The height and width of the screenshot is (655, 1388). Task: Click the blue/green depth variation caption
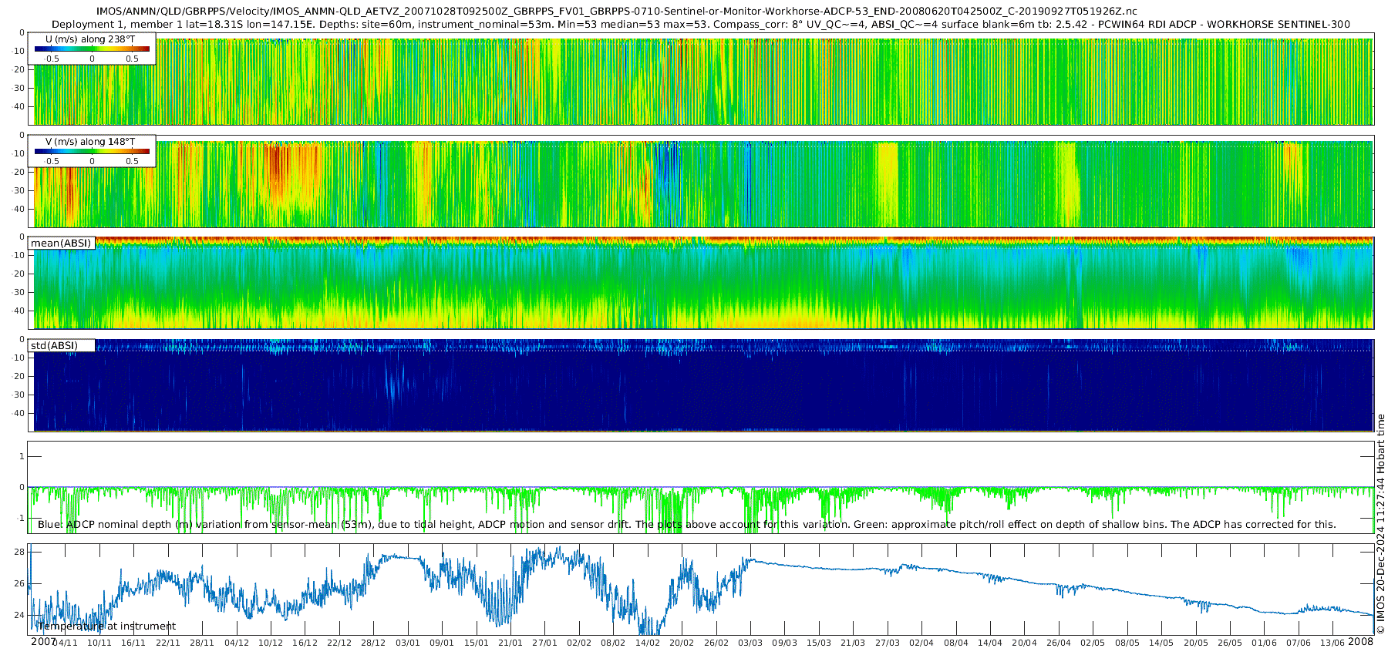click(x=686, y=525)
